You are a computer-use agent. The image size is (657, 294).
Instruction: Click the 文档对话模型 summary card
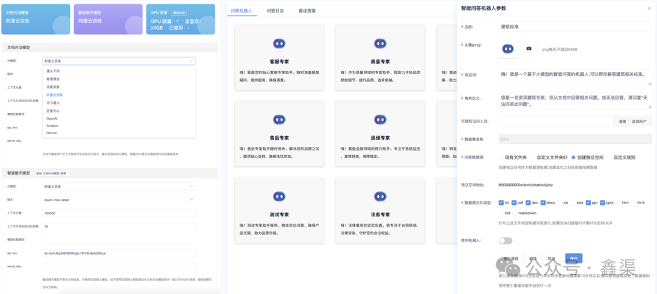coord(36,19)
